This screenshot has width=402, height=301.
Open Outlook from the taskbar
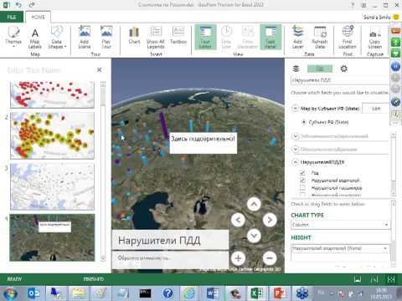click(x=33, y=293)
